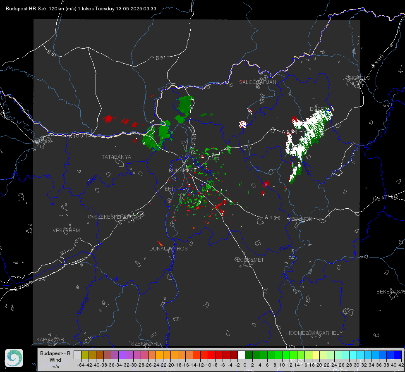Click the EGER city label
The width and height of the screenshot is (405, 372).
click(x=317, y=109)
